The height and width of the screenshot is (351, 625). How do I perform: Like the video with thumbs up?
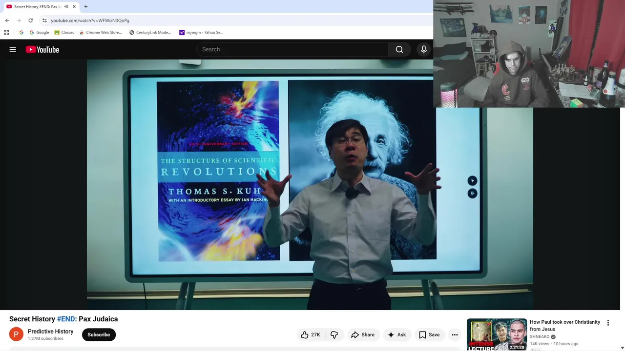click(x=310, y=335)
